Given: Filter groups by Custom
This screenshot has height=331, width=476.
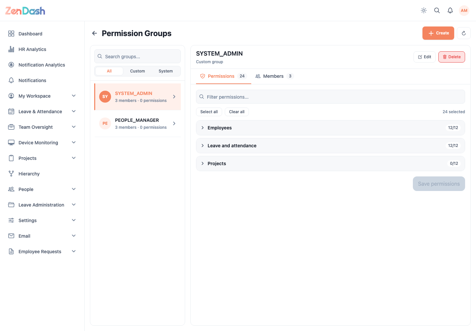Looking at the screenshot, I should coord(138,71).
